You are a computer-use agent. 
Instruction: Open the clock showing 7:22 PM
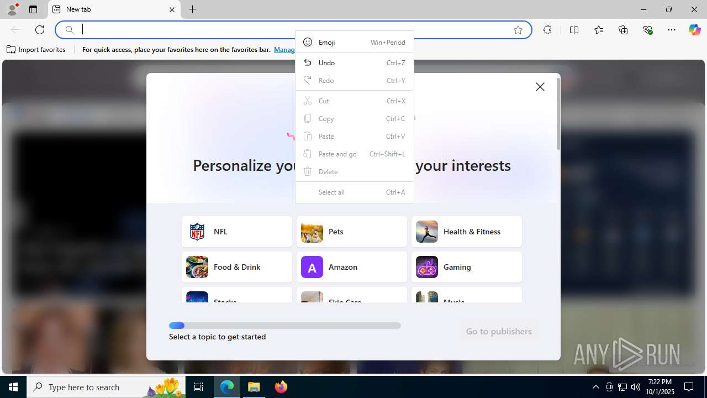tap(660, 387)
